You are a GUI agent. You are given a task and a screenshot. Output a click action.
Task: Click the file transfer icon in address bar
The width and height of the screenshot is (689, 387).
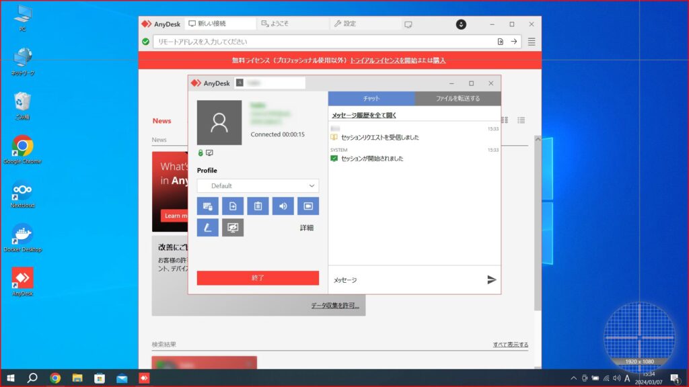tap(501, 42)
